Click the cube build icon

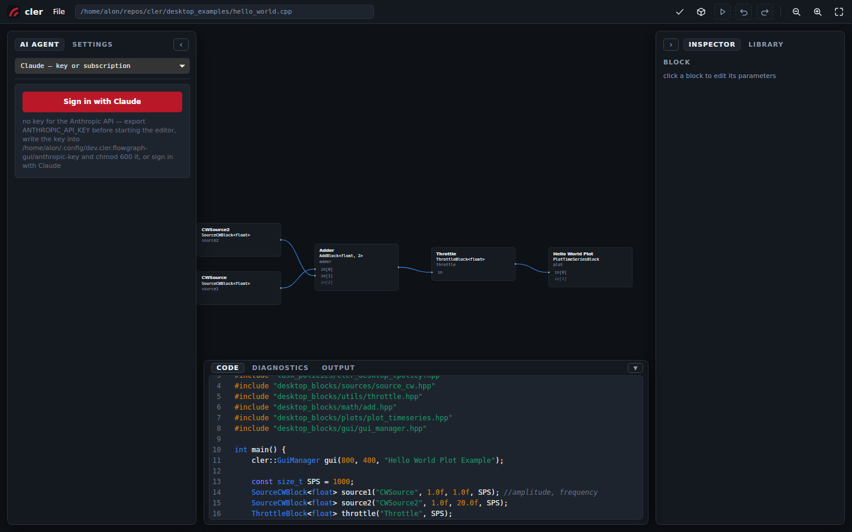(701, 12)
